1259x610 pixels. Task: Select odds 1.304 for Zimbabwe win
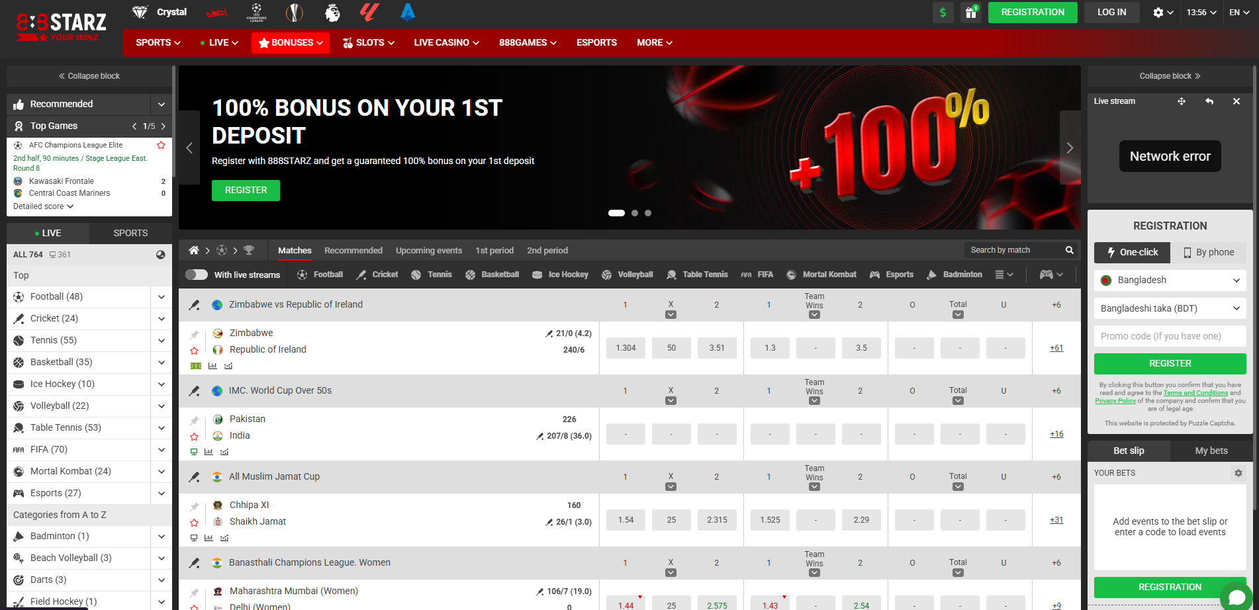[626, 348]
